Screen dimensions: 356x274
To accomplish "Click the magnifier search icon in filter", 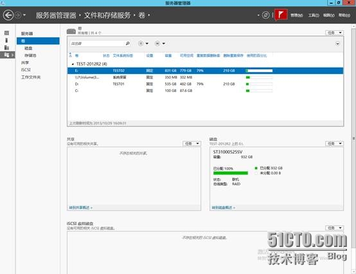I will [x=128, y=43].
